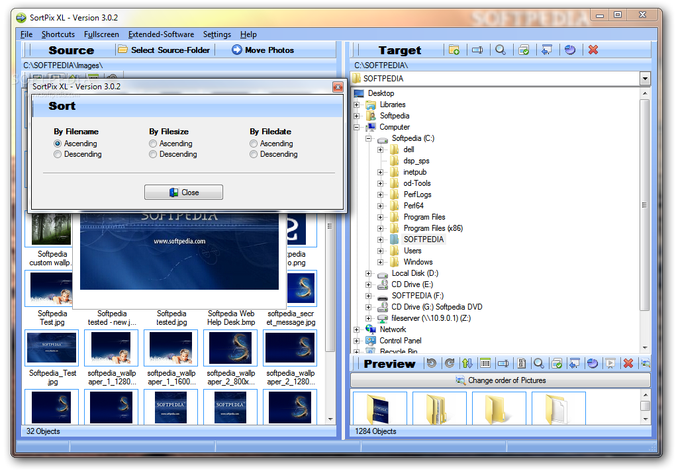Viewport: 676px width, 471px height.
Task: Click the magnifier search icon in Target toolbar
Action: 500,50
